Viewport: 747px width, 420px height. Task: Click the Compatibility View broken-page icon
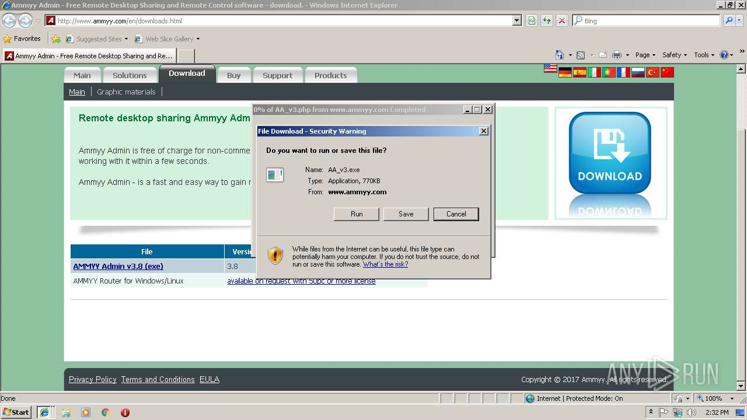click(532, 20)
